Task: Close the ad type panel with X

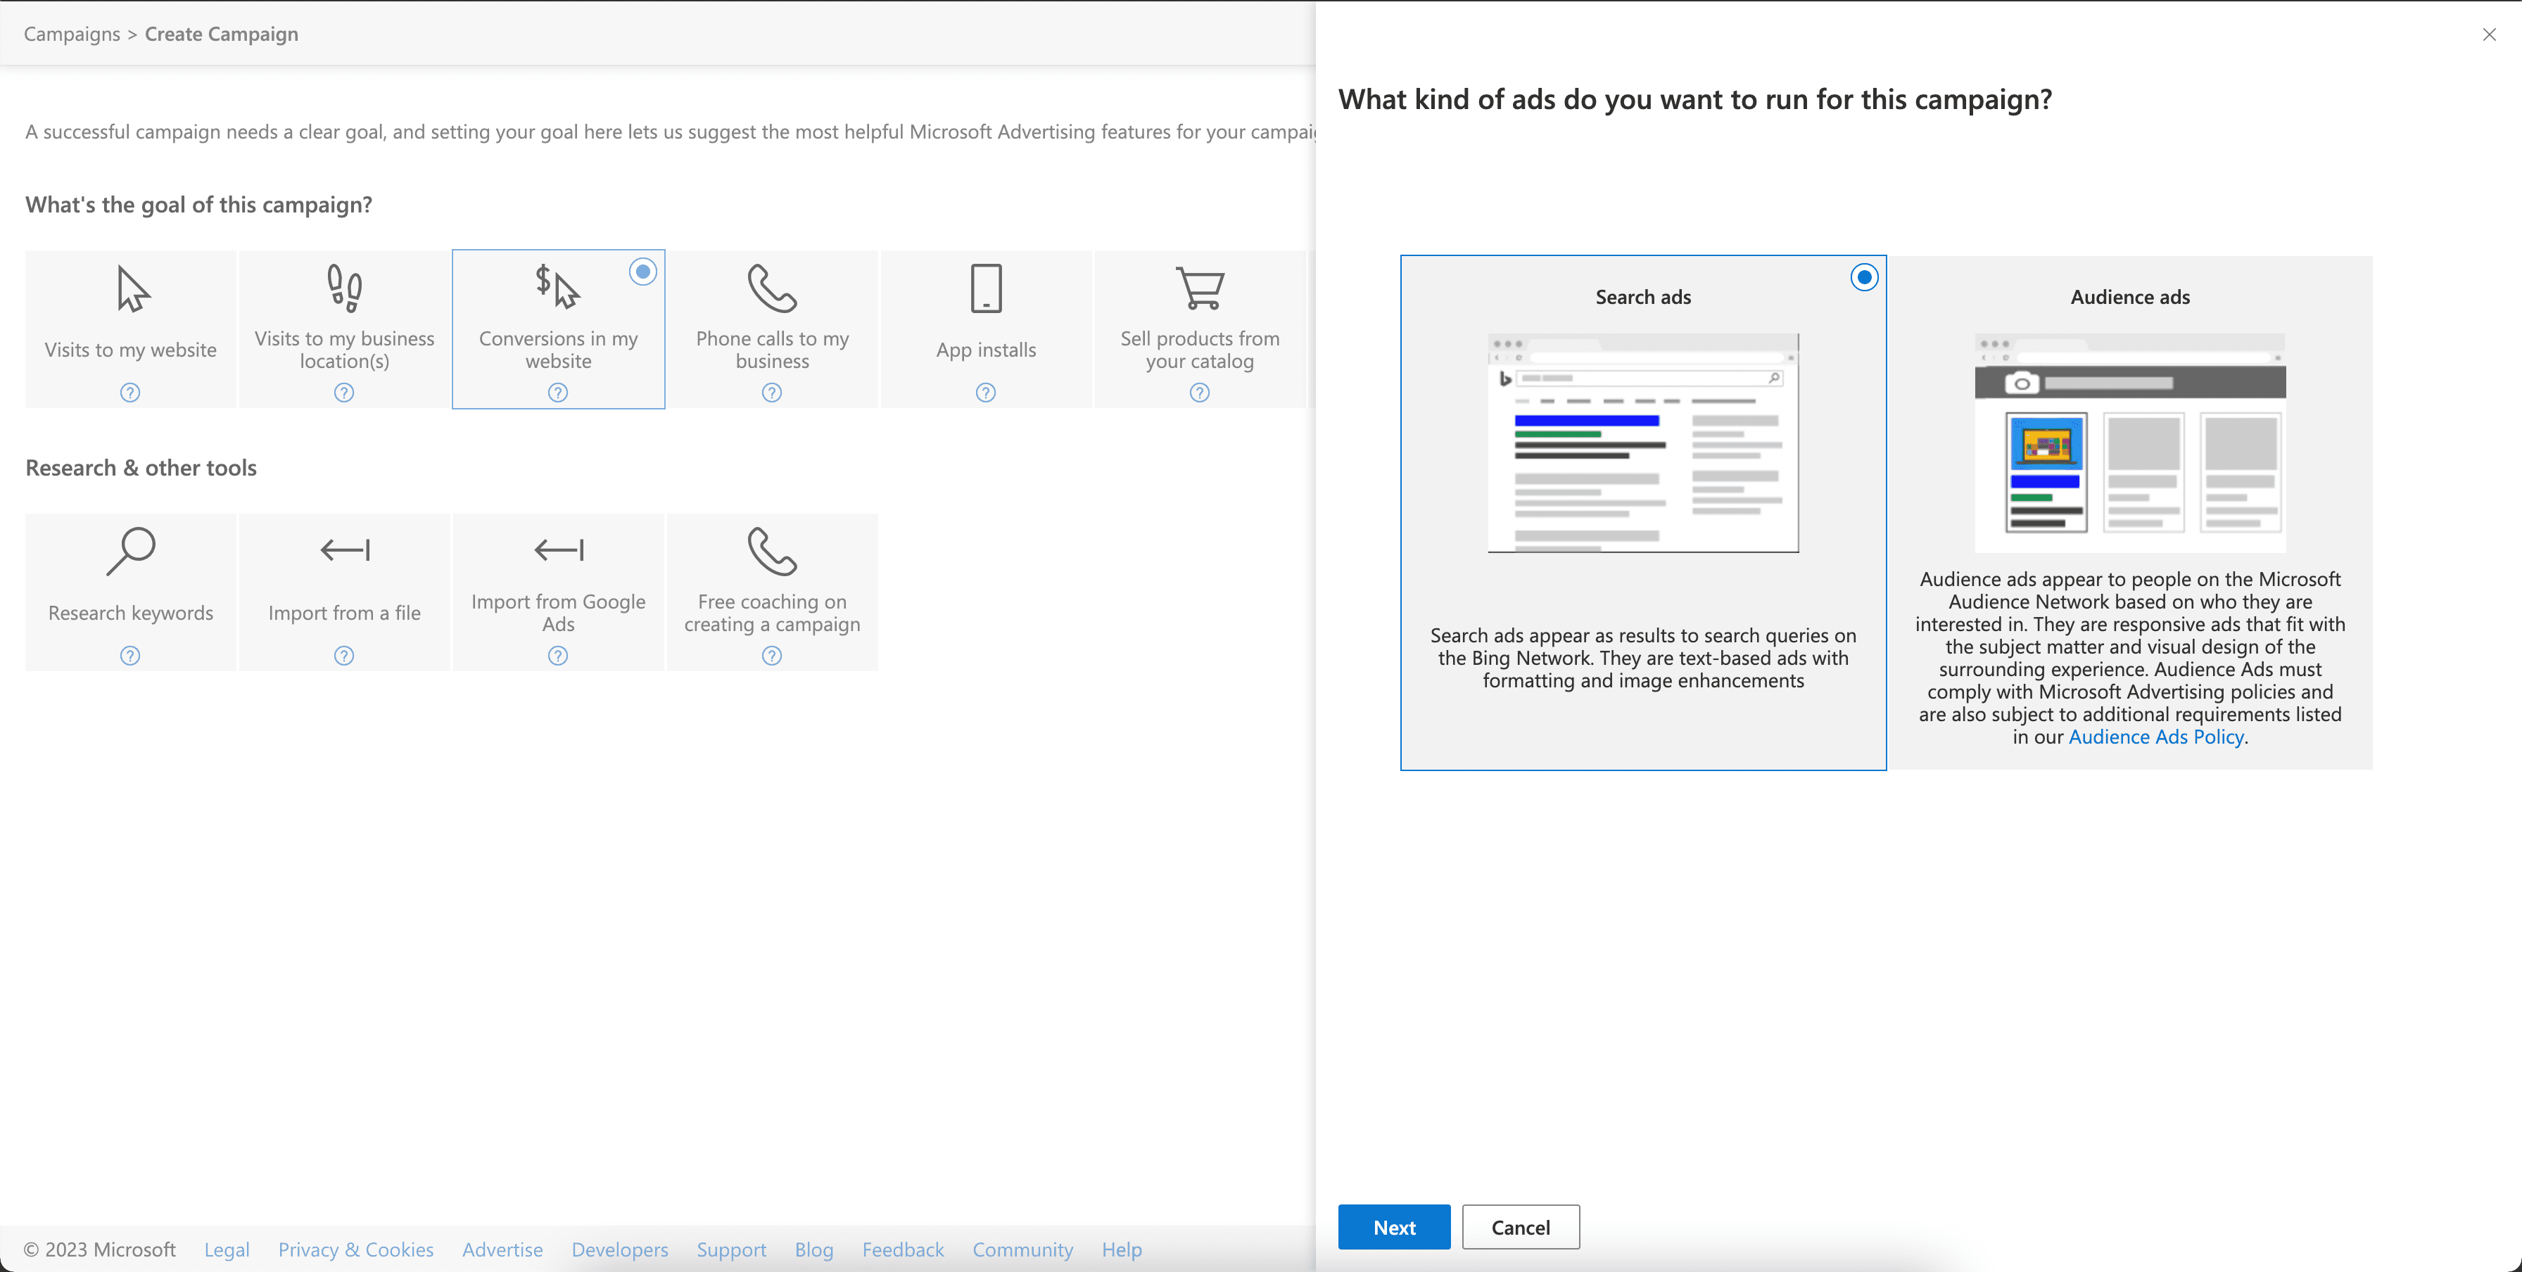Action: click(2489, 34)
